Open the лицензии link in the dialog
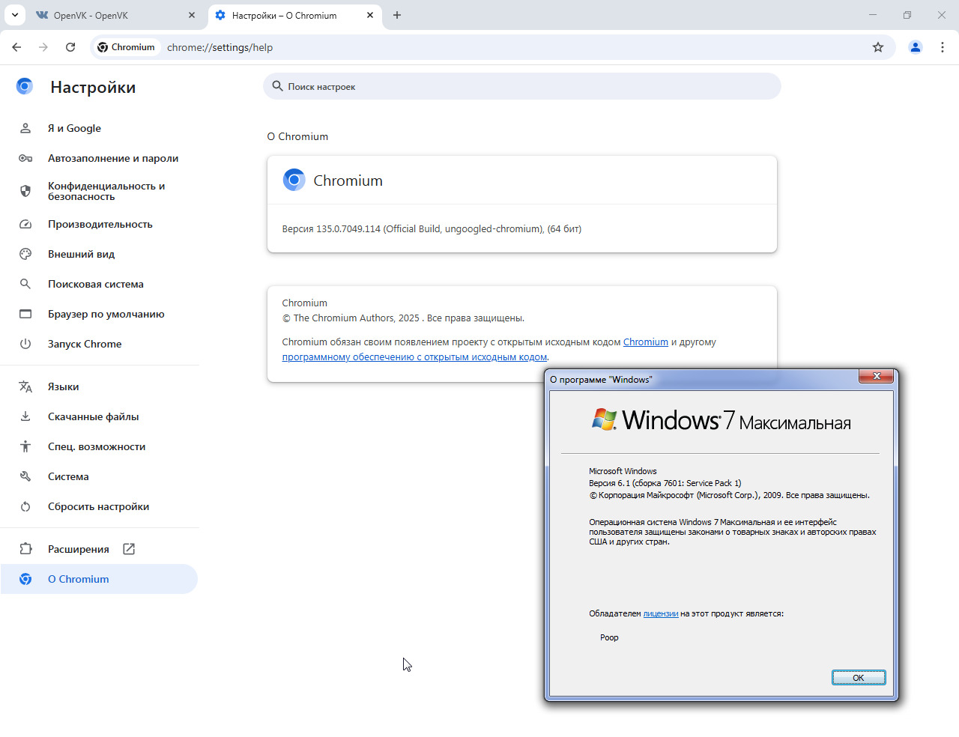Screen dimensions: 959x737 pyautogui.click(x=661, y=613)
